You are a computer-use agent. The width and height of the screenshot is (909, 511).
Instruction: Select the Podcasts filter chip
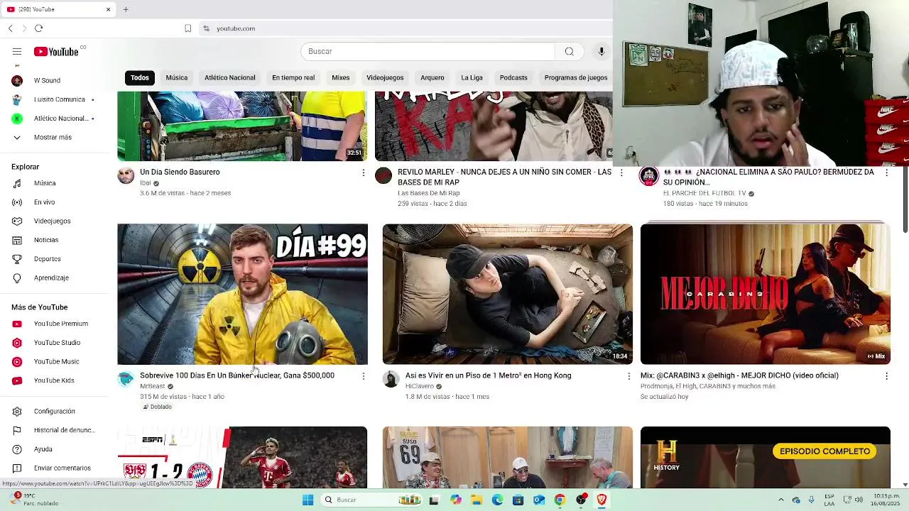pyautogui.click(x=513, y=77)
